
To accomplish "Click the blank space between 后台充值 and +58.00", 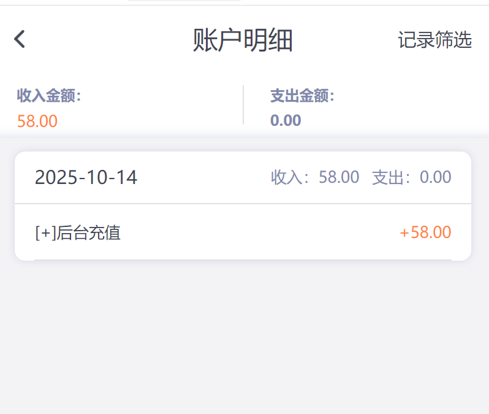I will click(257, 232).
